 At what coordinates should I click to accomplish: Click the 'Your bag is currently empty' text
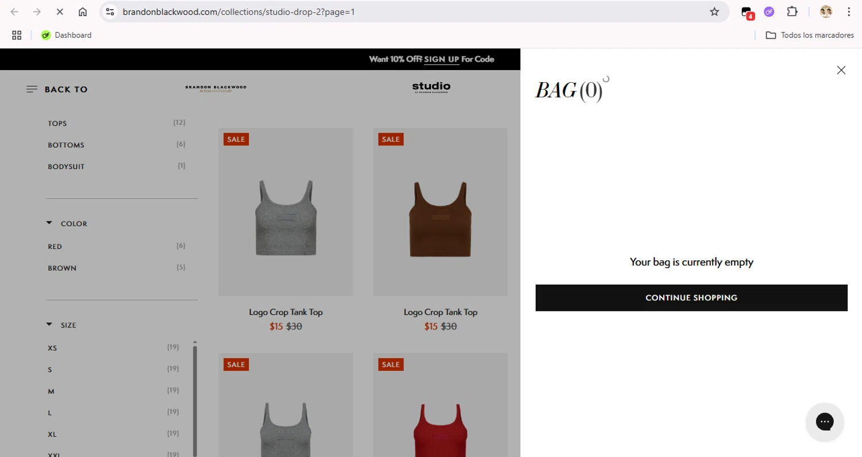[691, 262]
